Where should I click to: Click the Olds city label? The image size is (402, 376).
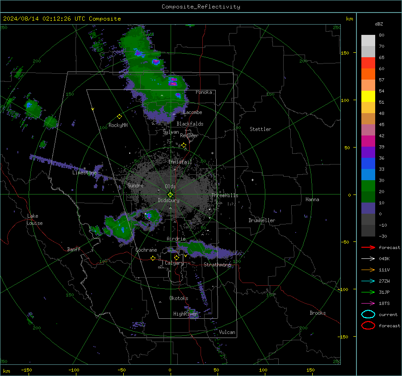point(170,186)
